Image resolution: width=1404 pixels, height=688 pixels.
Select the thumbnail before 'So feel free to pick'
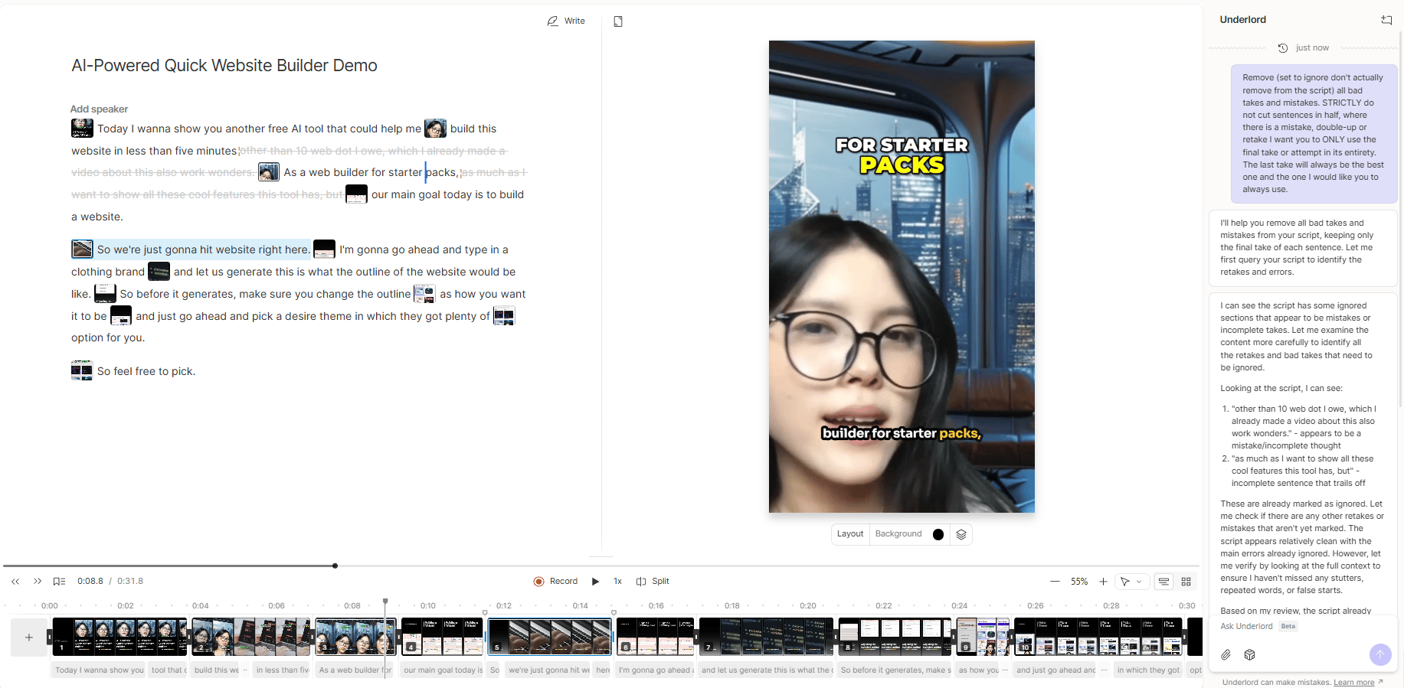tap(82, 370)
